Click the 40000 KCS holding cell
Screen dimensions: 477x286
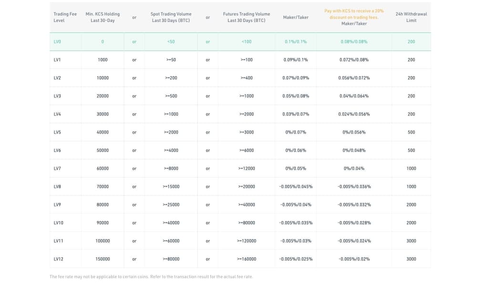pos(103,132)
